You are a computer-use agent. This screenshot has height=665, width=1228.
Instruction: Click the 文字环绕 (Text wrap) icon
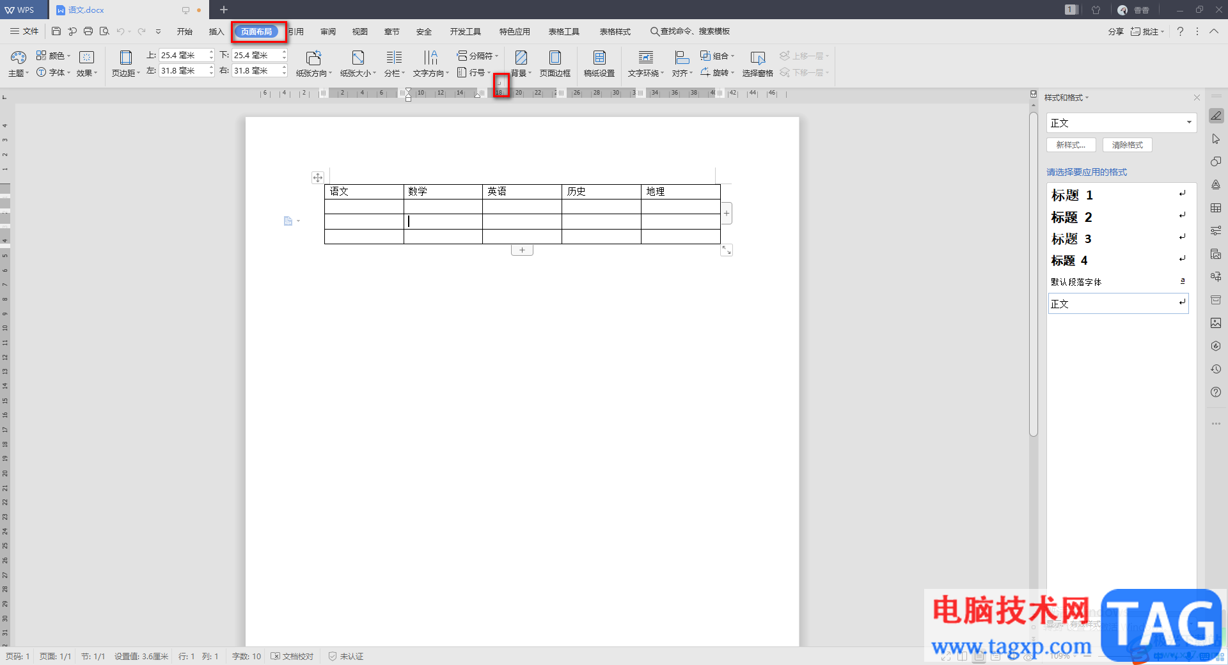[646, 58]
